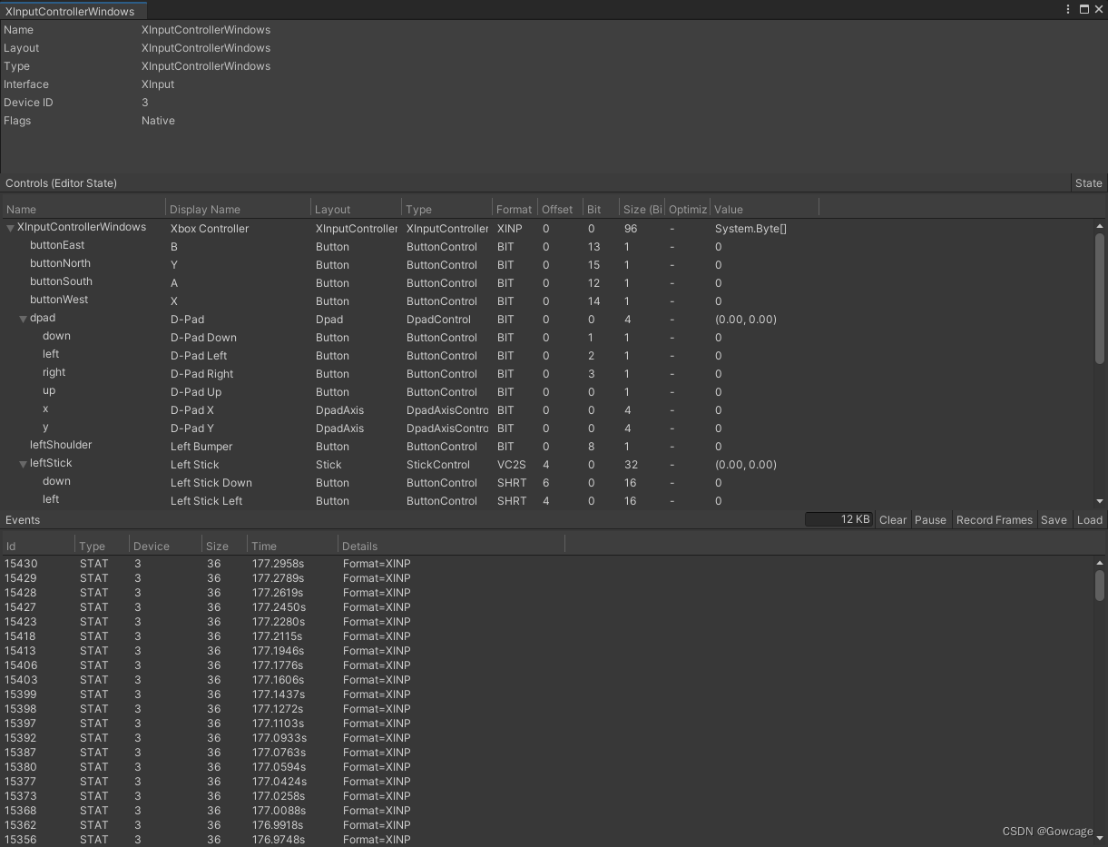Select event 15423

coord(548,622)
